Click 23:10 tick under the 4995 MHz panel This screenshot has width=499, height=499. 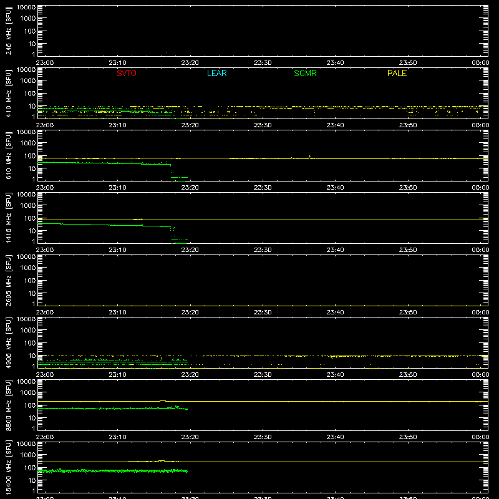click(117, 375)
